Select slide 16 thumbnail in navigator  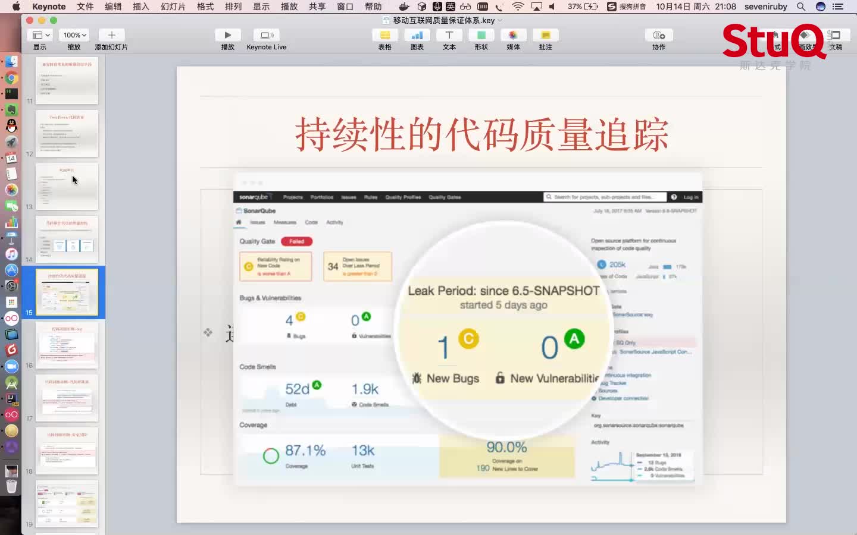pos(67,345)
